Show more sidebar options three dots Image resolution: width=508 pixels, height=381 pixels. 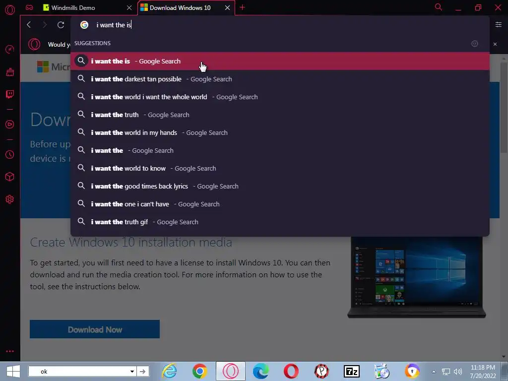point(10,351)
